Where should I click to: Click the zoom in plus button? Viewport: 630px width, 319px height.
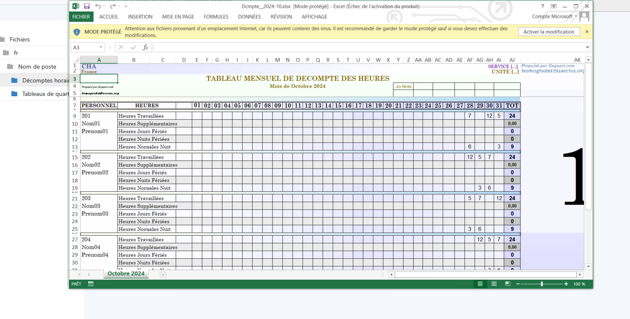click(x=566, y=284)
